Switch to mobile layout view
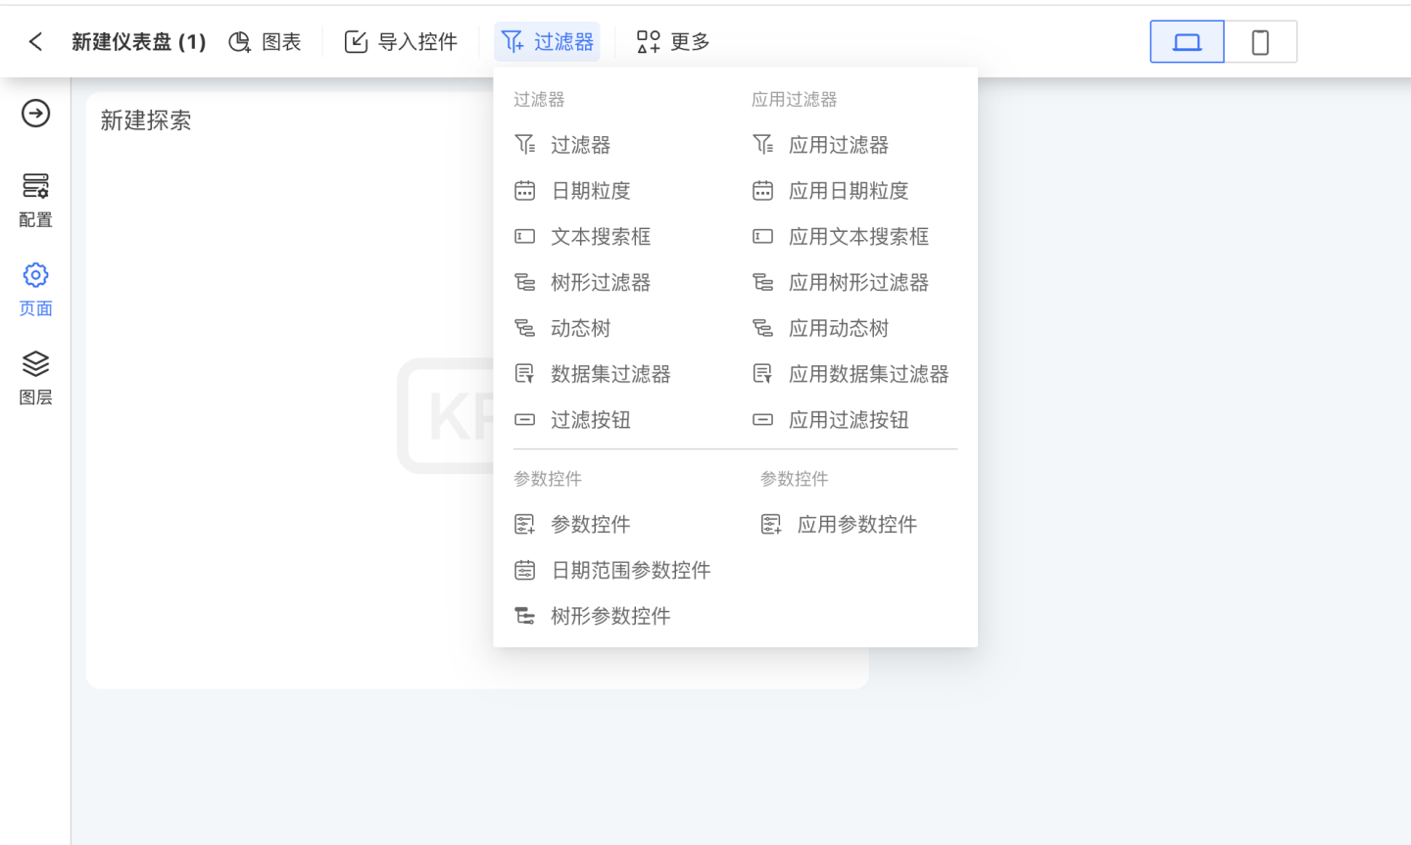 tap(1260, 42)
